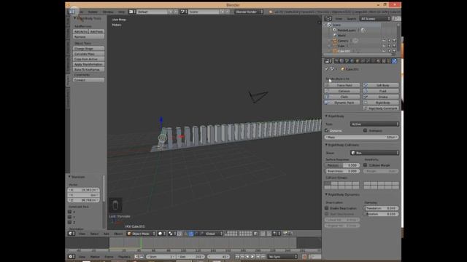This screenshot has width=467, height=262.
Task: Open the Window menu in top bar
Action: coord(108,12)
